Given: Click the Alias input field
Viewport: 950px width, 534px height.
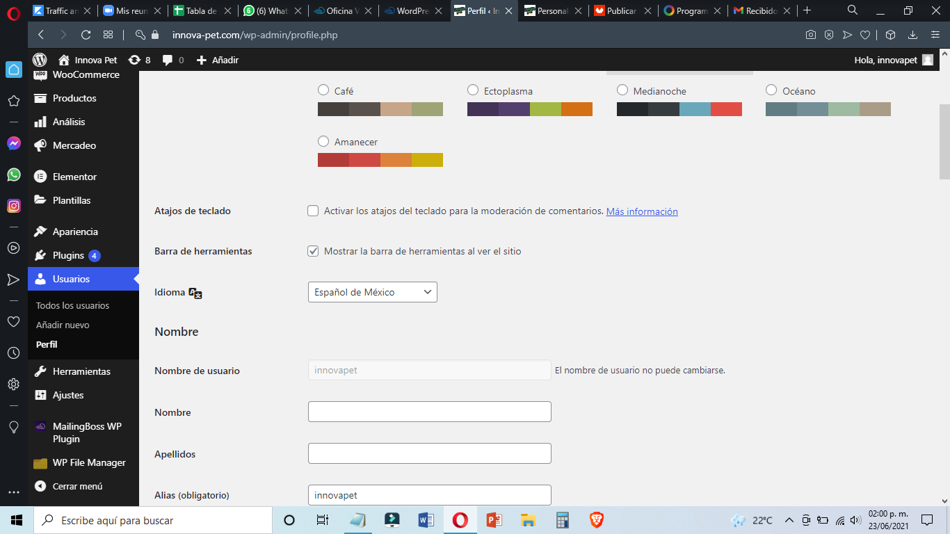Looking at the screenshot, I should coord(430,495).
